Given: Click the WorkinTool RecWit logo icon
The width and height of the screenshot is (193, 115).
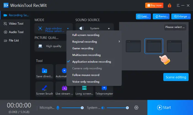Looking at the screenshot, I should [x=6, y=5].
